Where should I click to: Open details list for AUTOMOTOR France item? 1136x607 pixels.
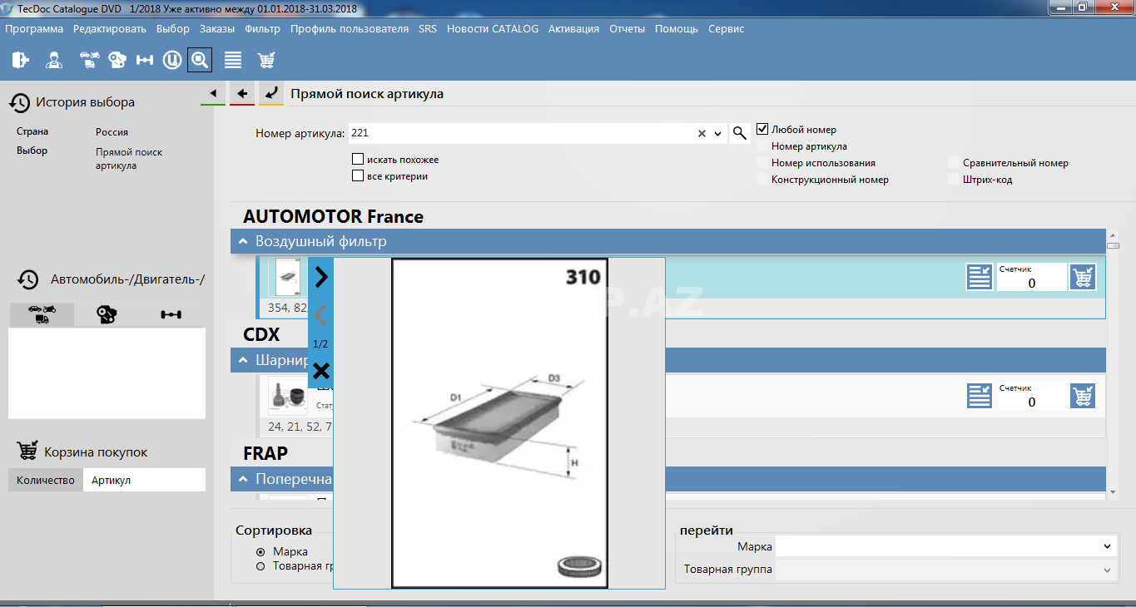tap(980, 277)
